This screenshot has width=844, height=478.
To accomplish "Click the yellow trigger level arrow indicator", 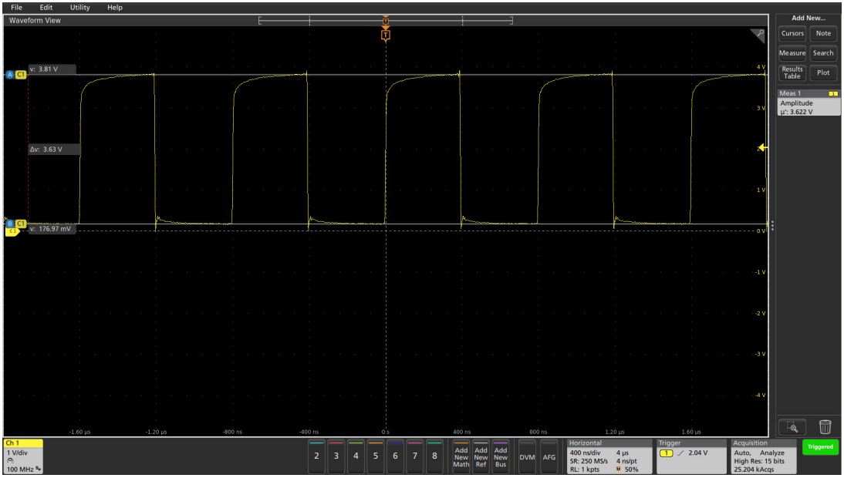I will (x=762, y=148).
